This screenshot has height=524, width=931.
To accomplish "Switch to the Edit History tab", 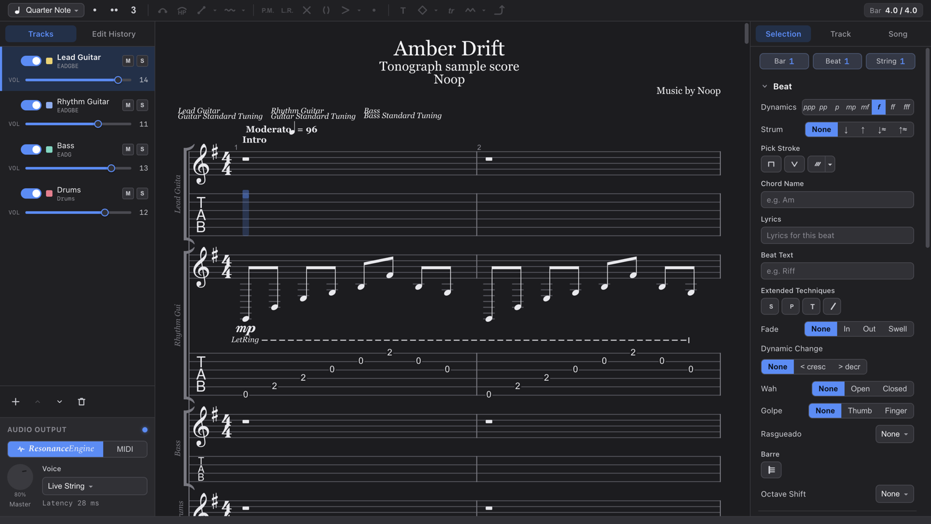I will 113,34.
